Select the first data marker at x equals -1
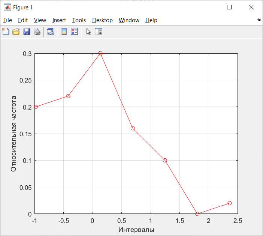Viewport: 263px width, 236px height. 36,107
